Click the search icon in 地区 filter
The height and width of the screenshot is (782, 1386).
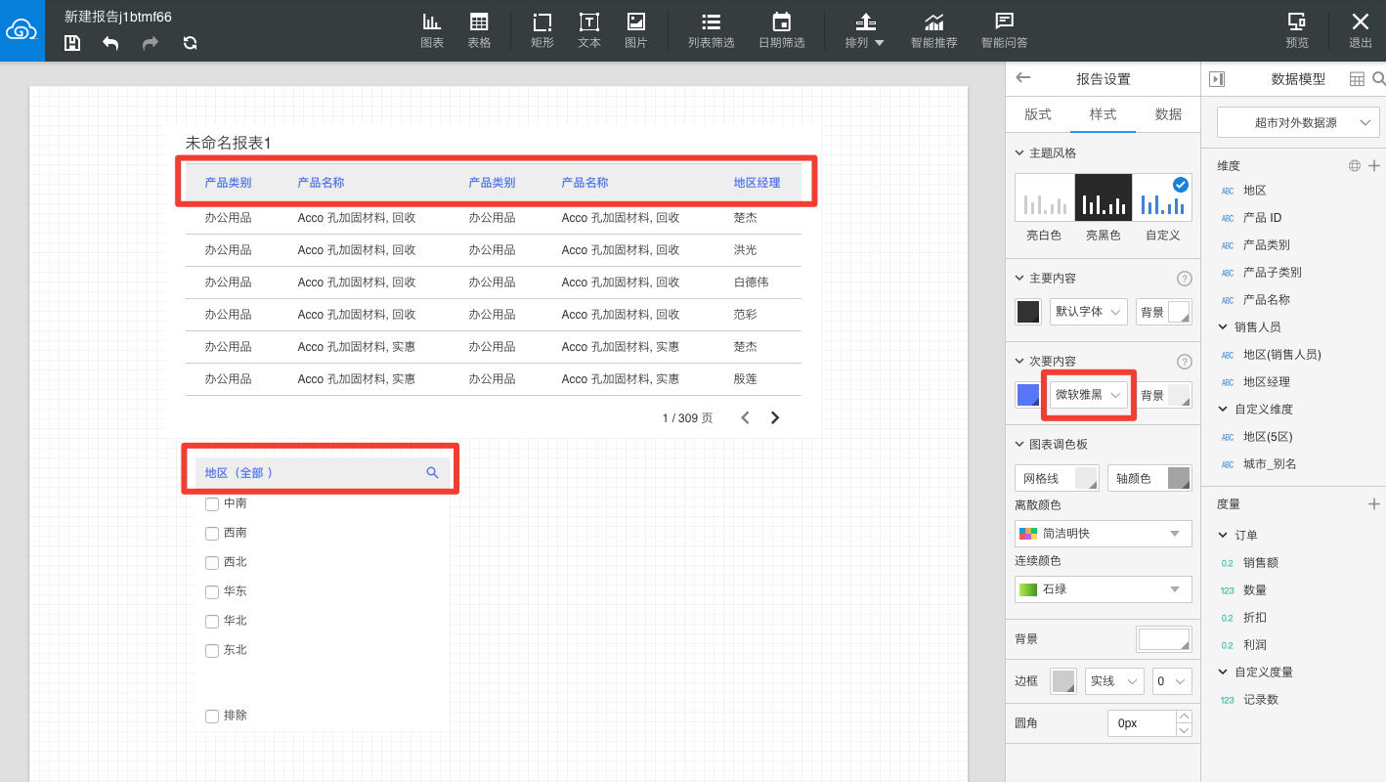[432, 473]
